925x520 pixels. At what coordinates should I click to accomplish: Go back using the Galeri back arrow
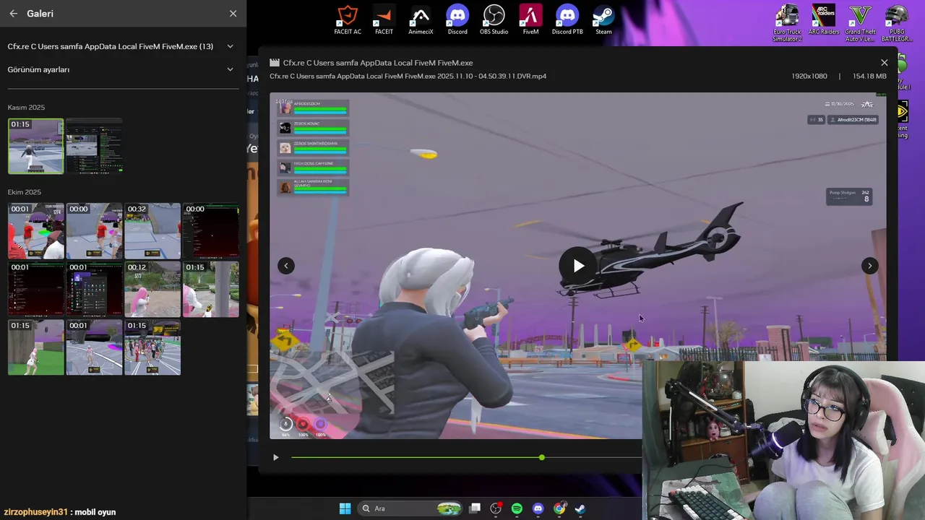(14, 13)
